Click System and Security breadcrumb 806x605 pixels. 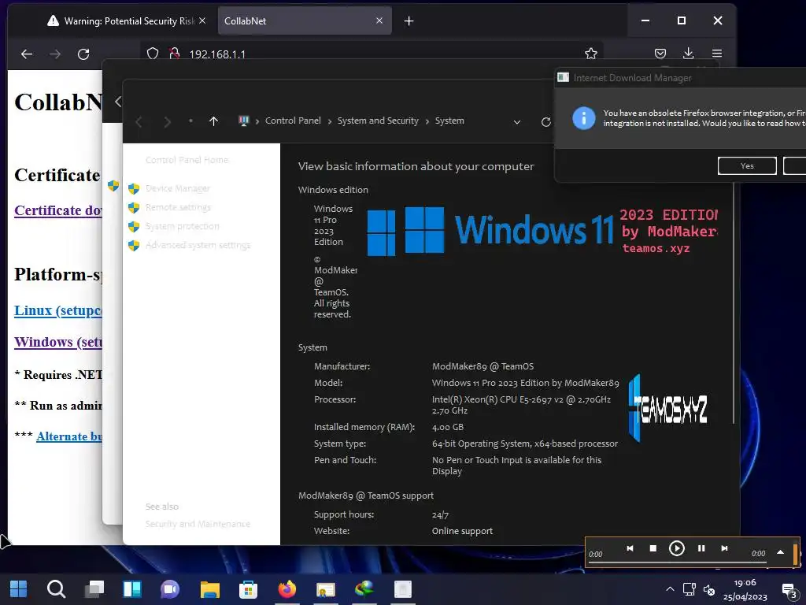tap(378, 121)
